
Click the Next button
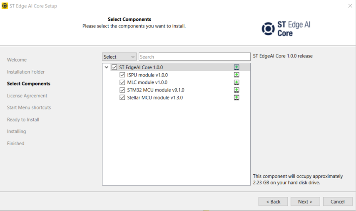[305, 201]
